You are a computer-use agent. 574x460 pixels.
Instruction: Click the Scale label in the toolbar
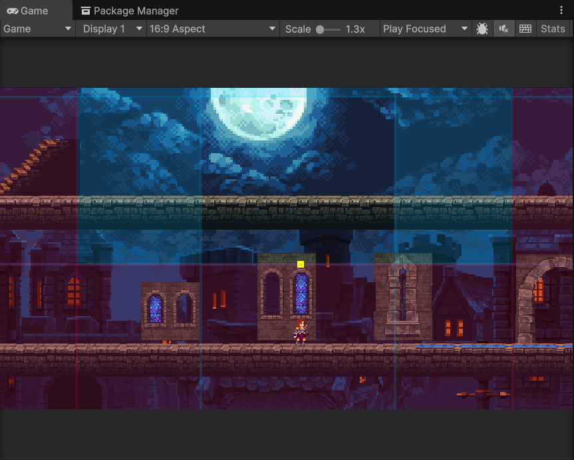click(x=298, y=29)
